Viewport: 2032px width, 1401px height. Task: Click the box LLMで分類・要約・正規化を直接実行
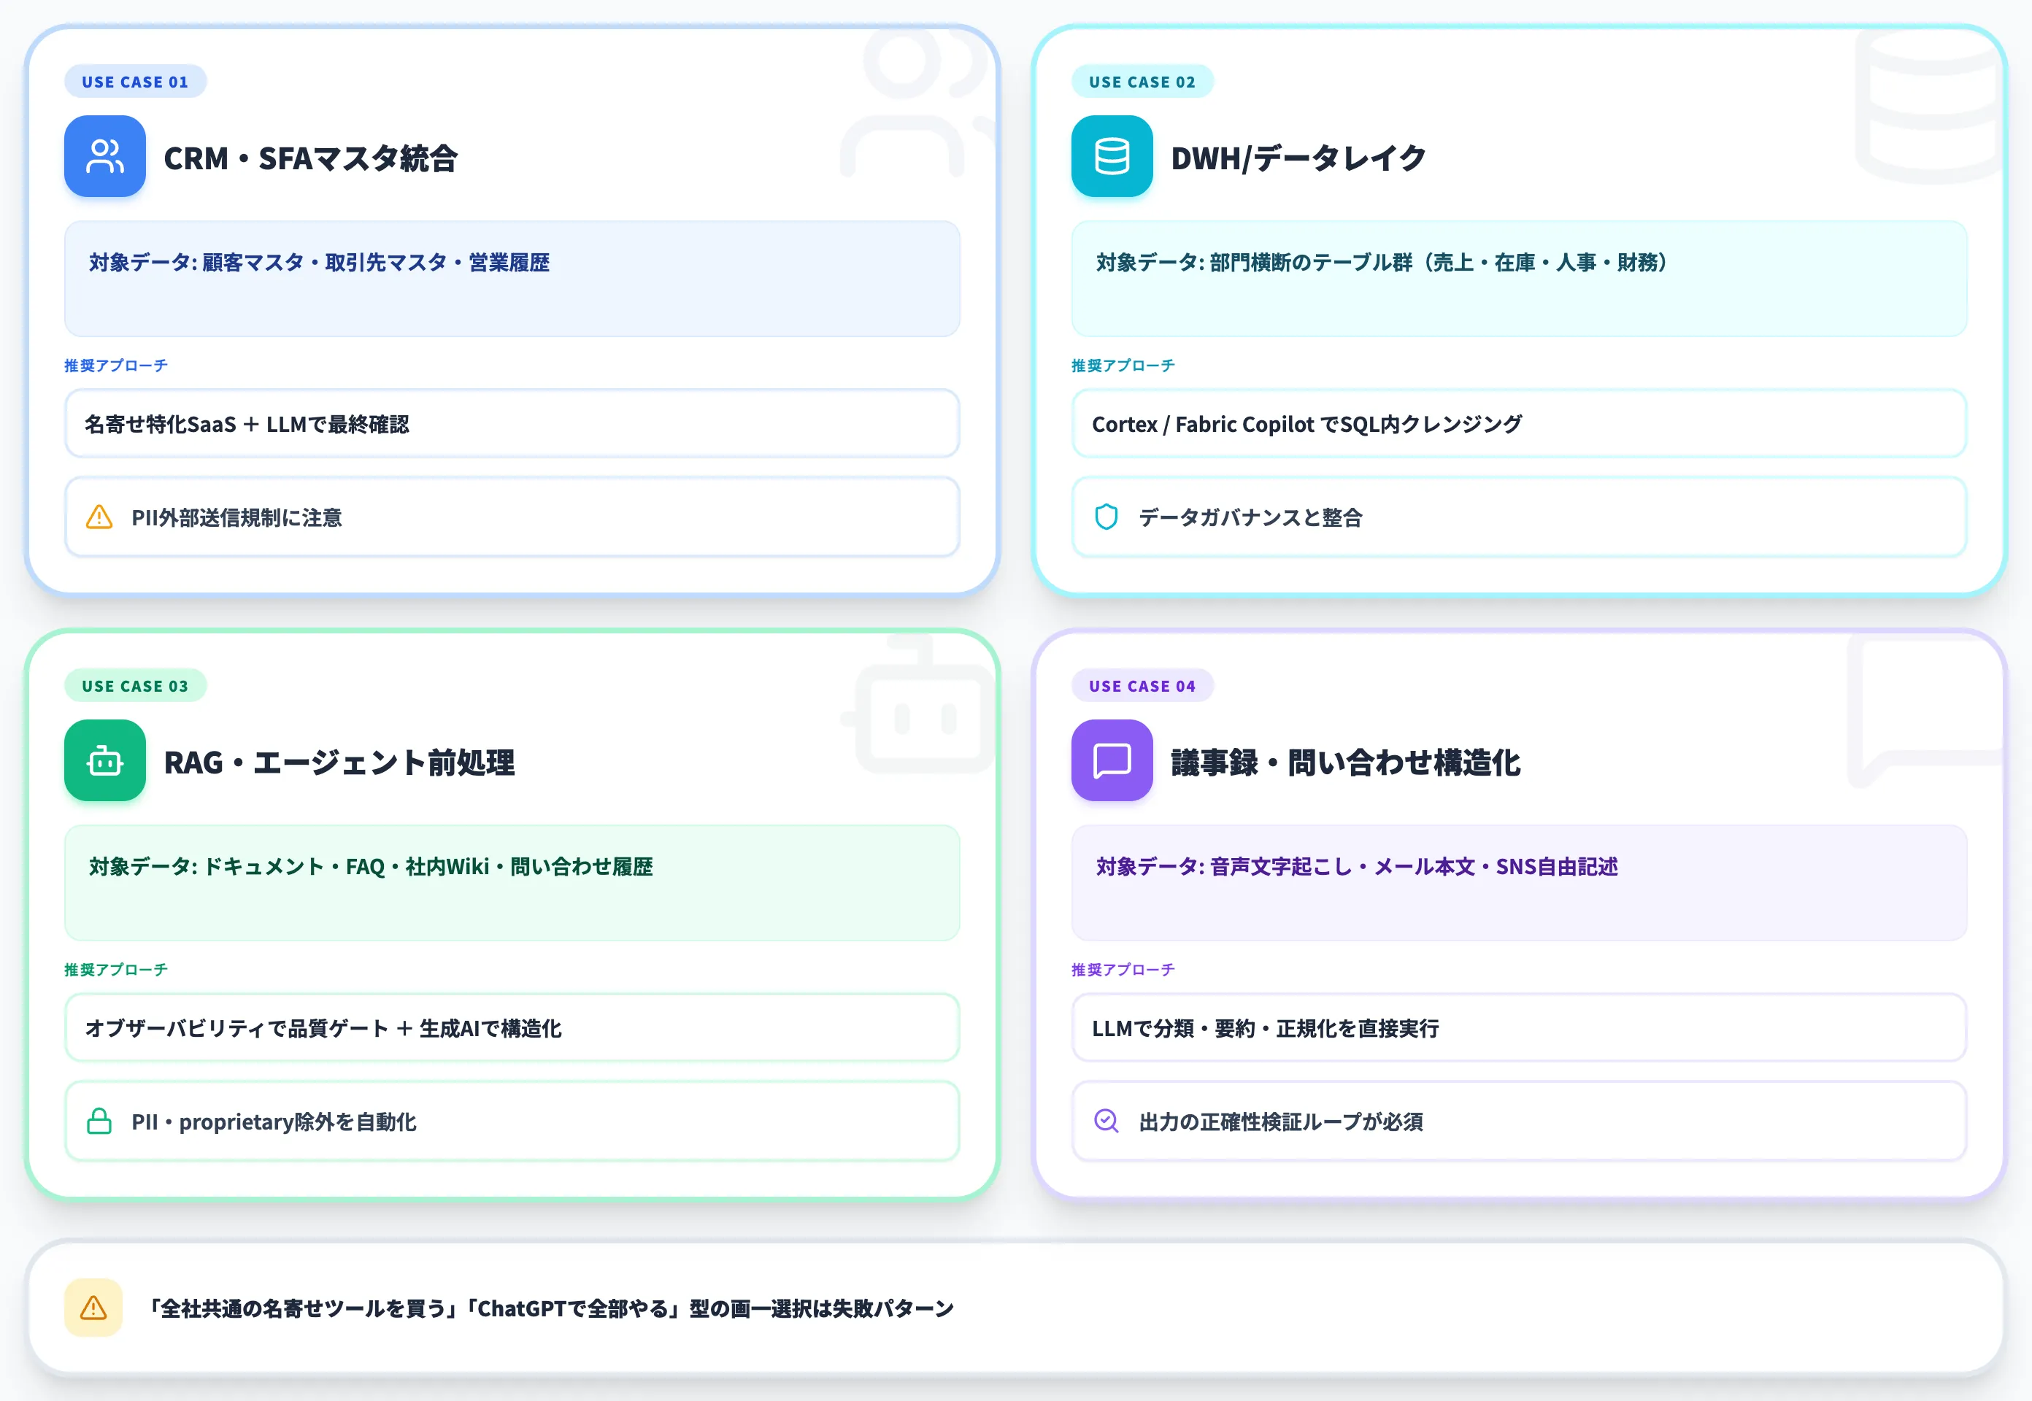click(x=1519, y=1028)
